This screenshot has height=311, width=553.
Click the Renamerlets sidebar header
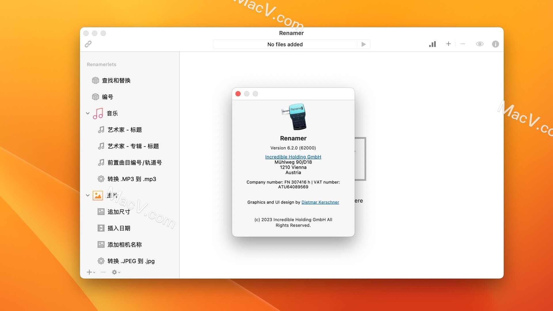[x=102, y=65]
